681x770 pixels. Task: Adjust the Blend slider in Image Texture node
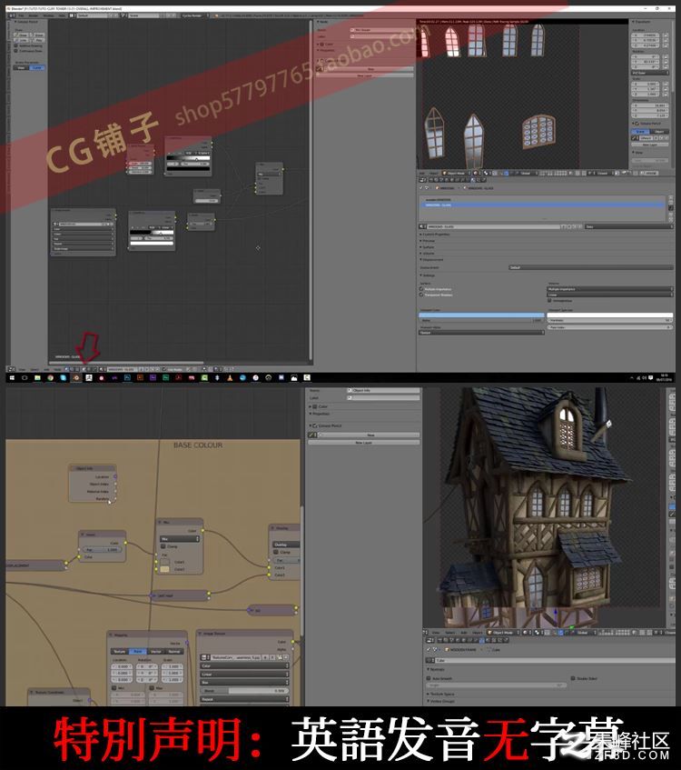point(244,690)
